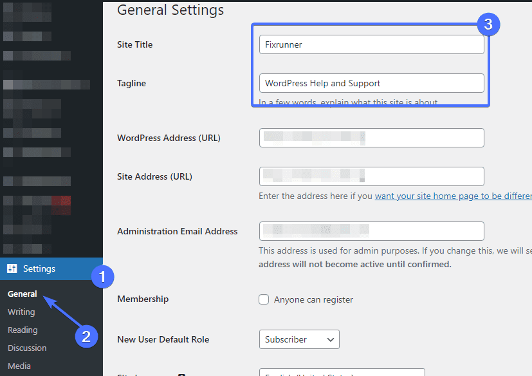Open the Discussion settings submenu
This screenshot has width=532, height=376.
[27, 348]
